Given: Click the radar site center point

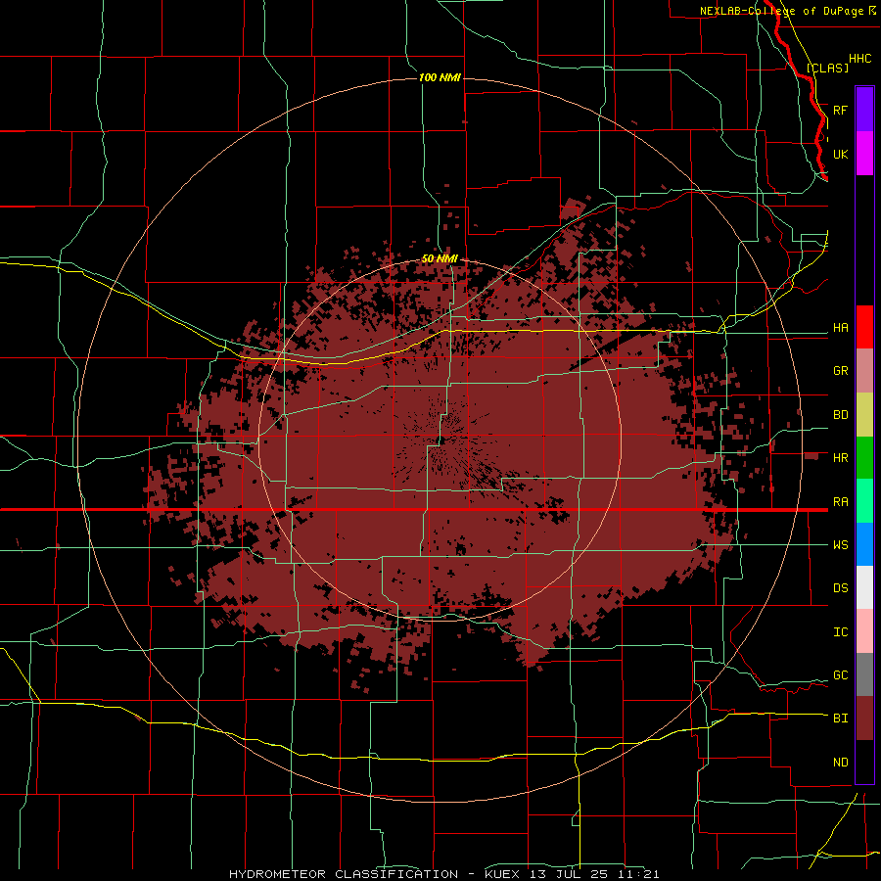Looking at the screenshot, I should click(441, 440).
